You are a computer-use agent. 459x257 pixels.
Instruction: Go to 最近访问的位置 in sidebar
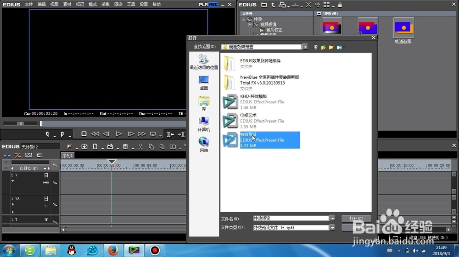point(204,62)
